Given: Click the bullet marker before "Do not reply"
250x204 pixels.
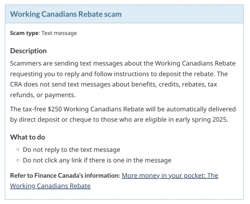Looking at the screenshot, I should tap(18, 150).
